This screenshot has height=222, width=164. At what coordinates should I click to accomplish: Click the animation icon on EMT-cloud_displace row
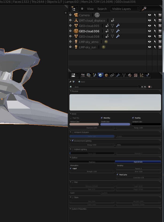pos(113,20)
